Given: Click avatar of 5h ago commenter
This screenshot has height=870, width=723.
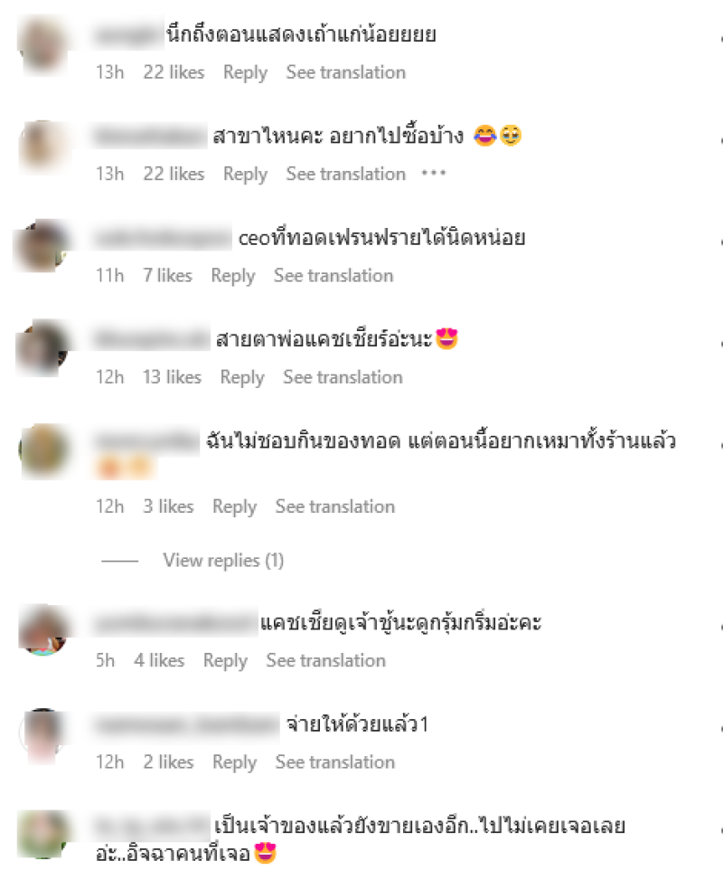Looking at the screenshot, I should tap(42, 631).
